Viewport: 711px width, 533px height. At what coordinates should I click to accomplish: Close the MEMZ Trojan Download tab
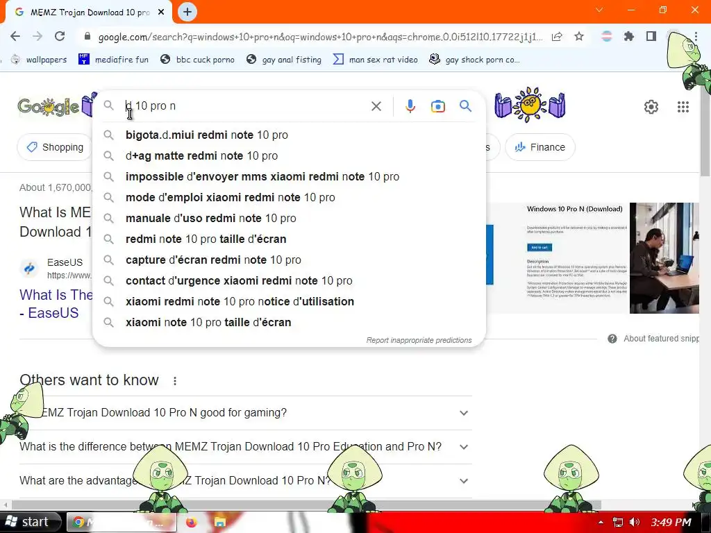tap(161, 12)
